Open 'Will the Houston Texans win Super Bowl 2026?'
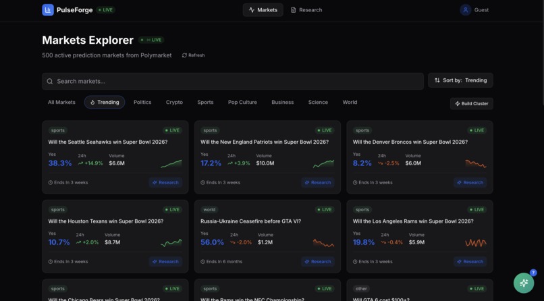 click(x=106, y=221)
